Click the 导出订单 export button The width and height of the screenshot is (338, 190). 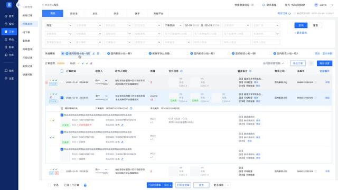pyautogui.click(x=298, y=63)
